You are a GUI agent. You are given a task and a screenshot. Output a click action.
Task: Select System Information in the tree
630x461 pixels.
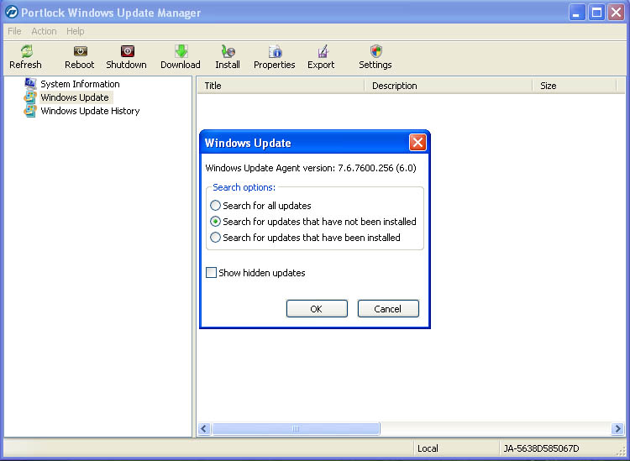(x=80, y=84)
